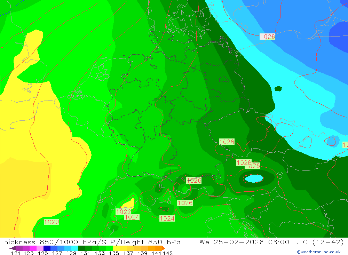Click the dark blue legend swatch

click(47, 248)
